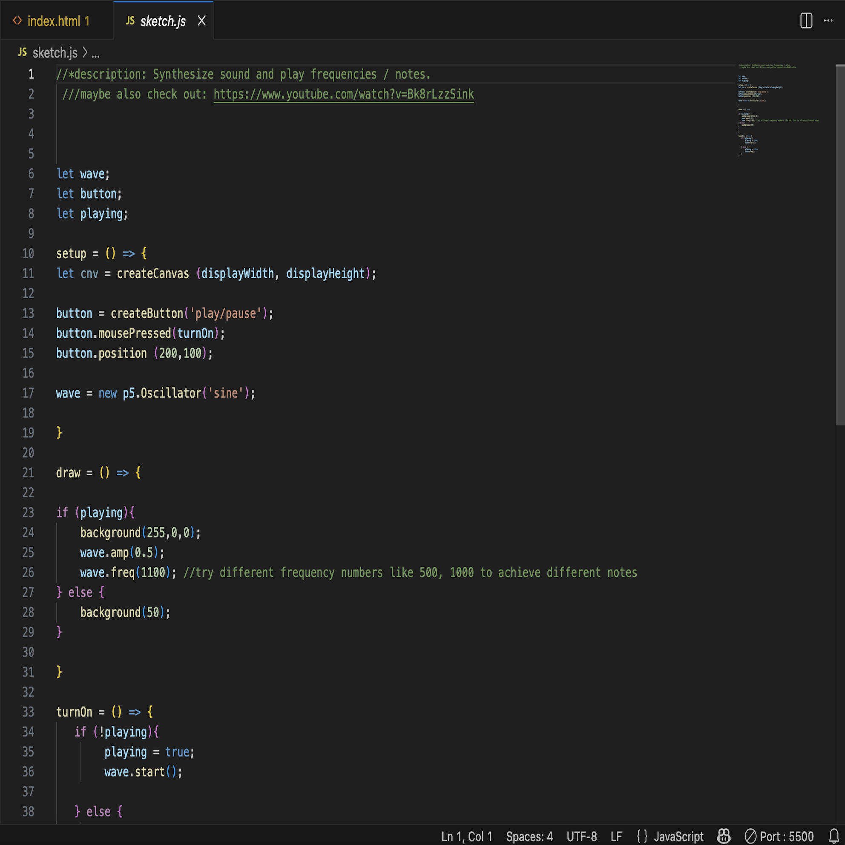This screenshot has height=845, width=845.
Task: Open the notifications bell
Action: pos(834,836)
